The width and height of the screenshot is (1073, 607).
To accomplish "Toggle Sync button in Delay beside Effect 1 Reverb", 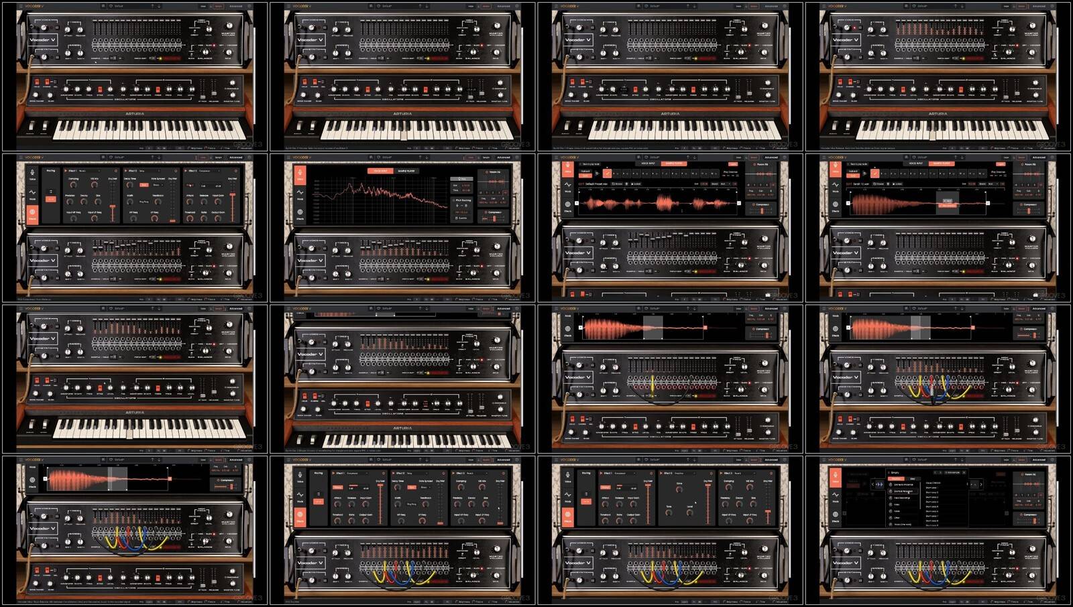I will click(144, 185).
